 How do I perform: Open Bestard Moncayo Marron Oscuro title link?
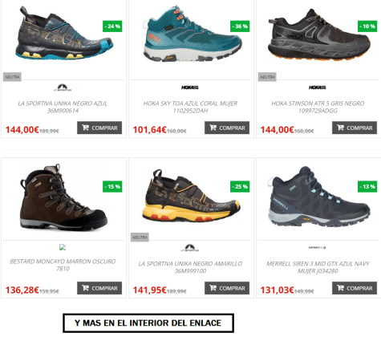click(x=63, y=265)
